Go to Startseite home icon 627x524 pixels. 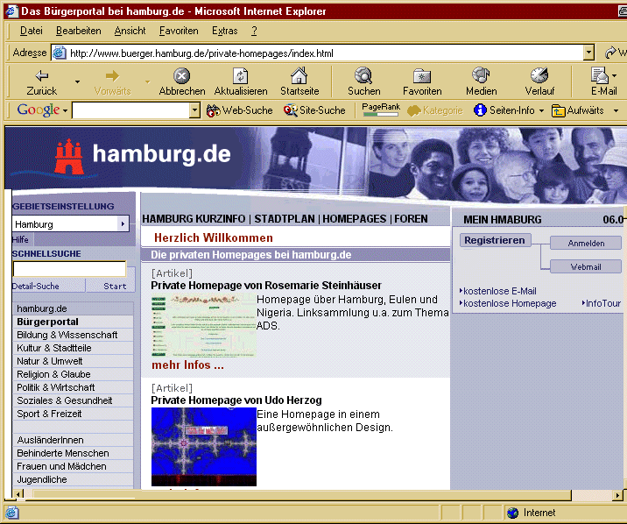click(x=299, y=76)
